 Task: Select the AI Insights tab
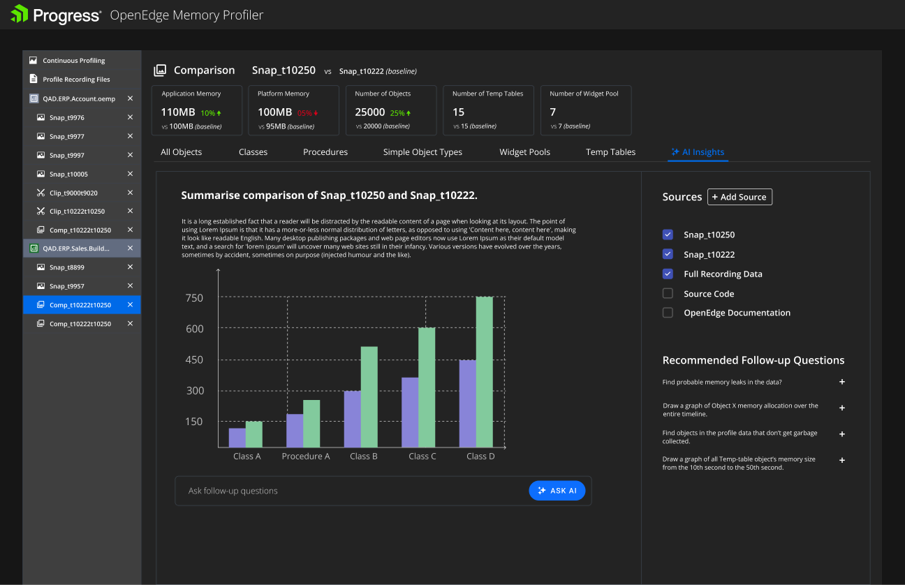point(698,152)
